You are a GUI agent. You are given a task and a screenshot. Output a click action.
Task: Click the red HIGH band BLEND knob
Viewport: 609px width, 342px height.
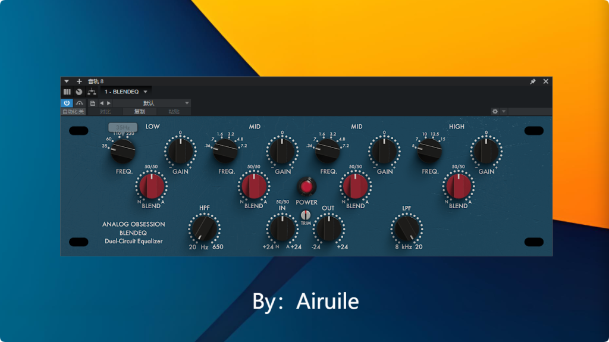tap(459, 186)
